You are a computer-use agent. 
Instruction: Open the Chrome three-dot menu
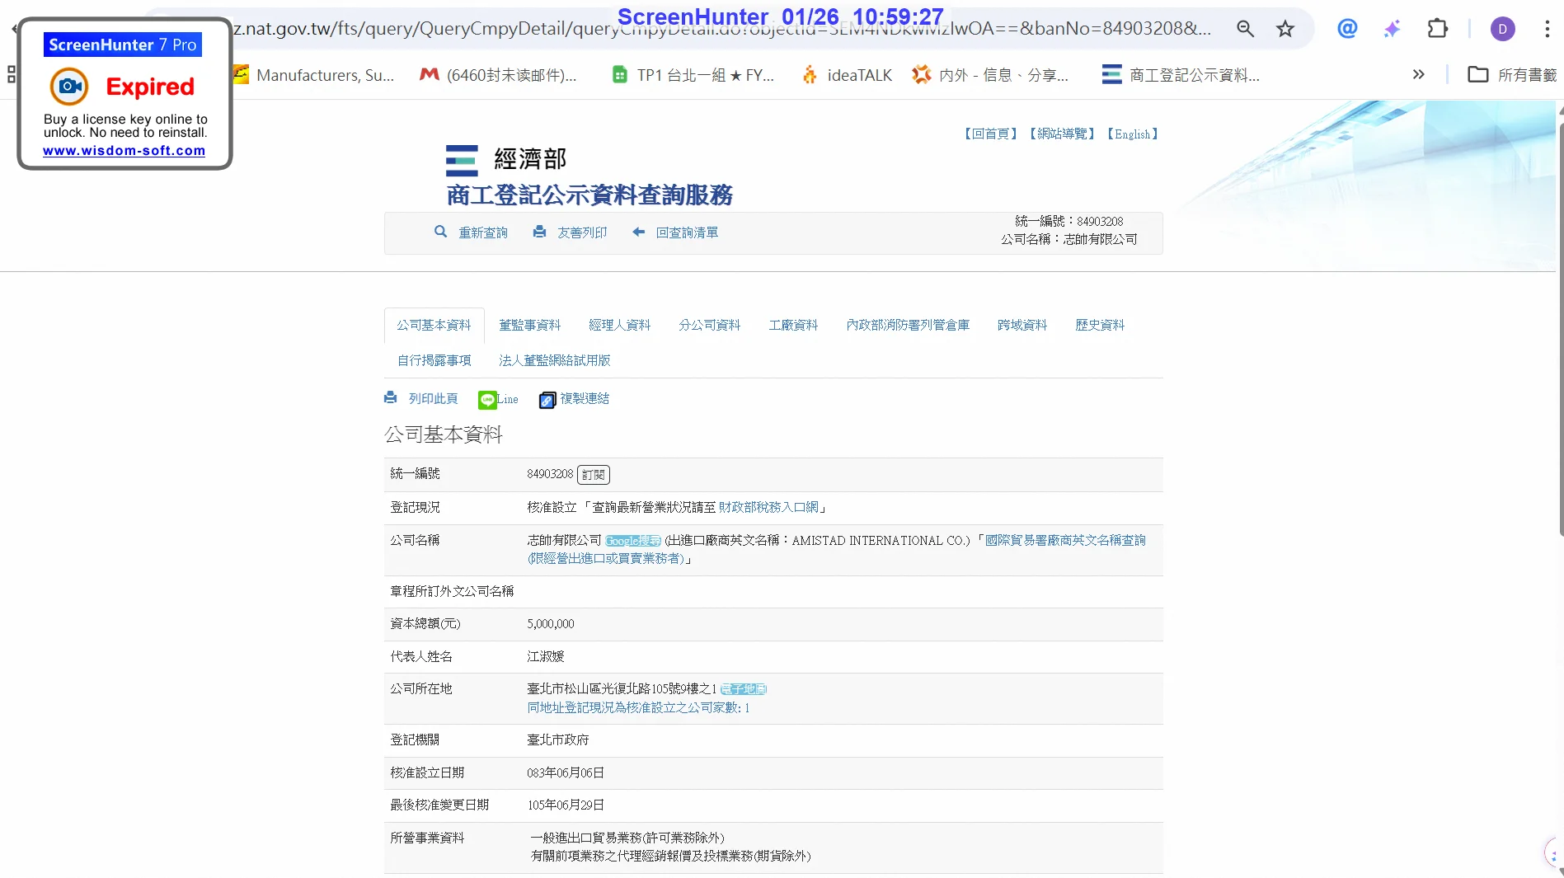point(1547,29)
